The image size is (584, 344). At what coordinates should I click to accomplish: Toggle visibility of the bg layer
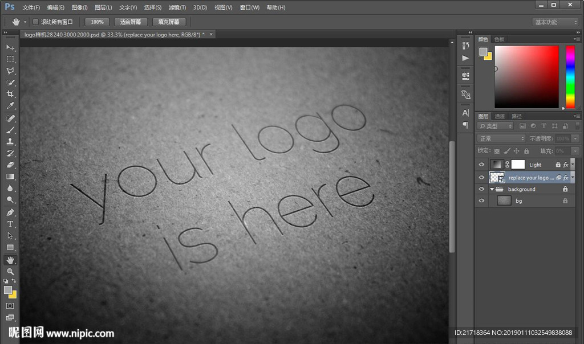coord(481,200)
